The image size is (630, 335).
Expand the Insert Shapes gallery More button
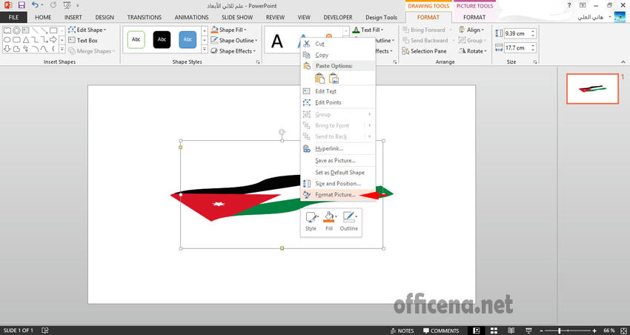(62, 49)
